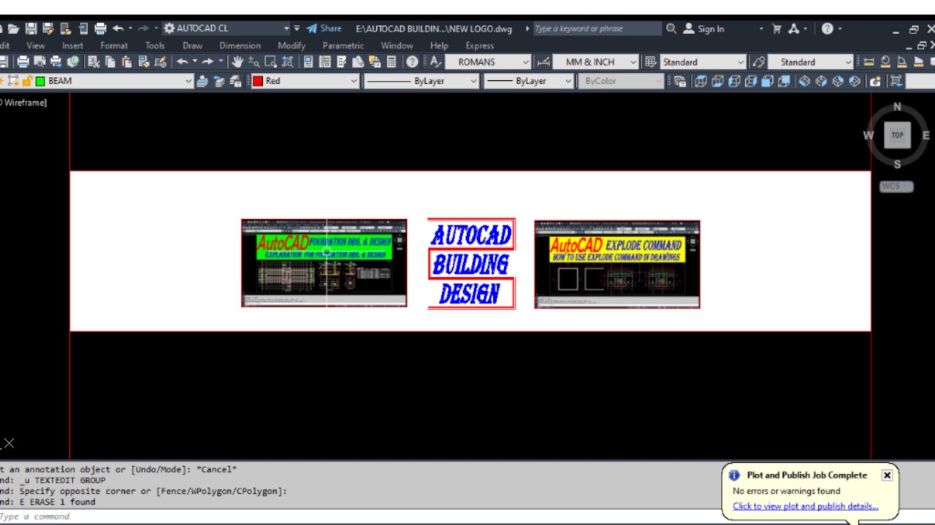Close the Plot and Publish notification
The width and height of the screenshot is (935, 525).
click(x=887, y=475)
